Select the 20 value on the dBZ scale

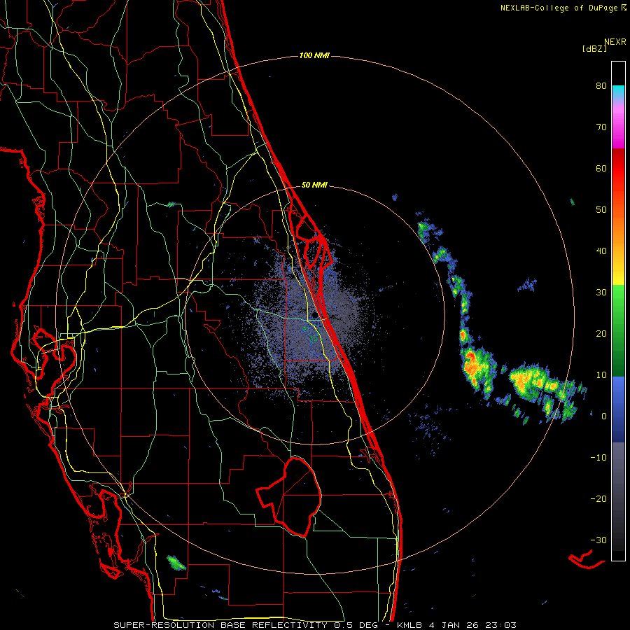[x=601, y=334]
